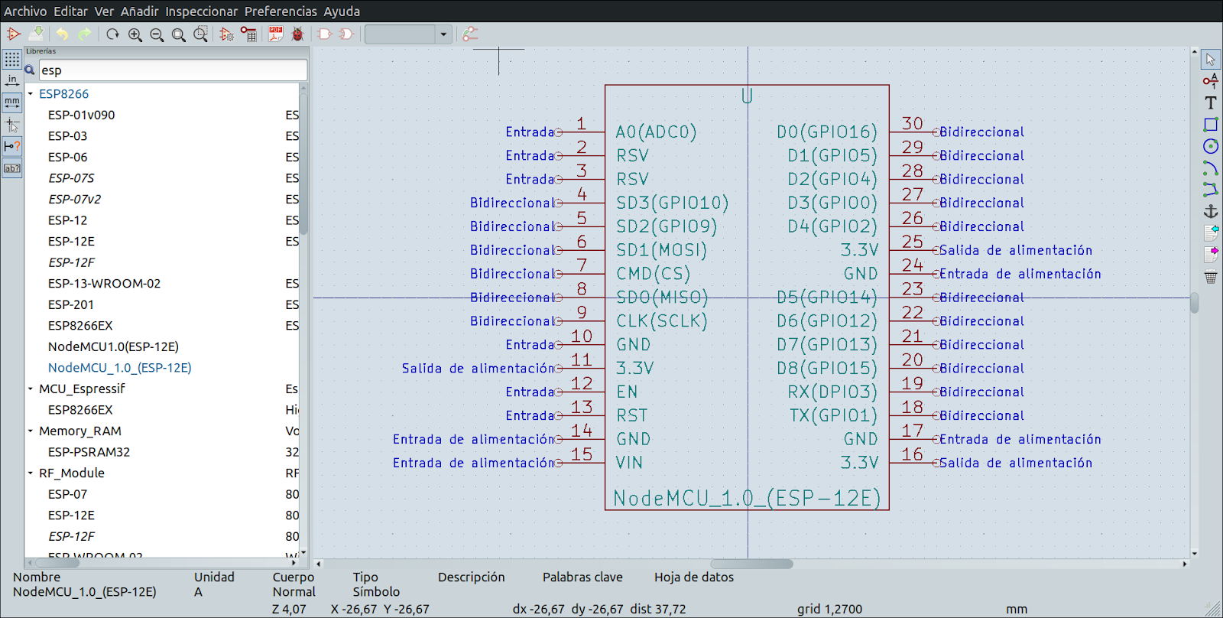The height and width of the screenshot is (618, 1223).
Task: Select ESP-PSRAM32 symbol
Action: (x=89, y=452)
